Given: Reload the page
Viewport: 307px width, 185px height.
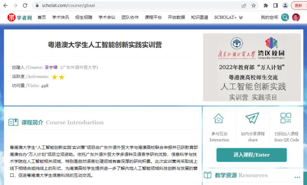Looking at the screenshot, I should (x=25, y=5).
